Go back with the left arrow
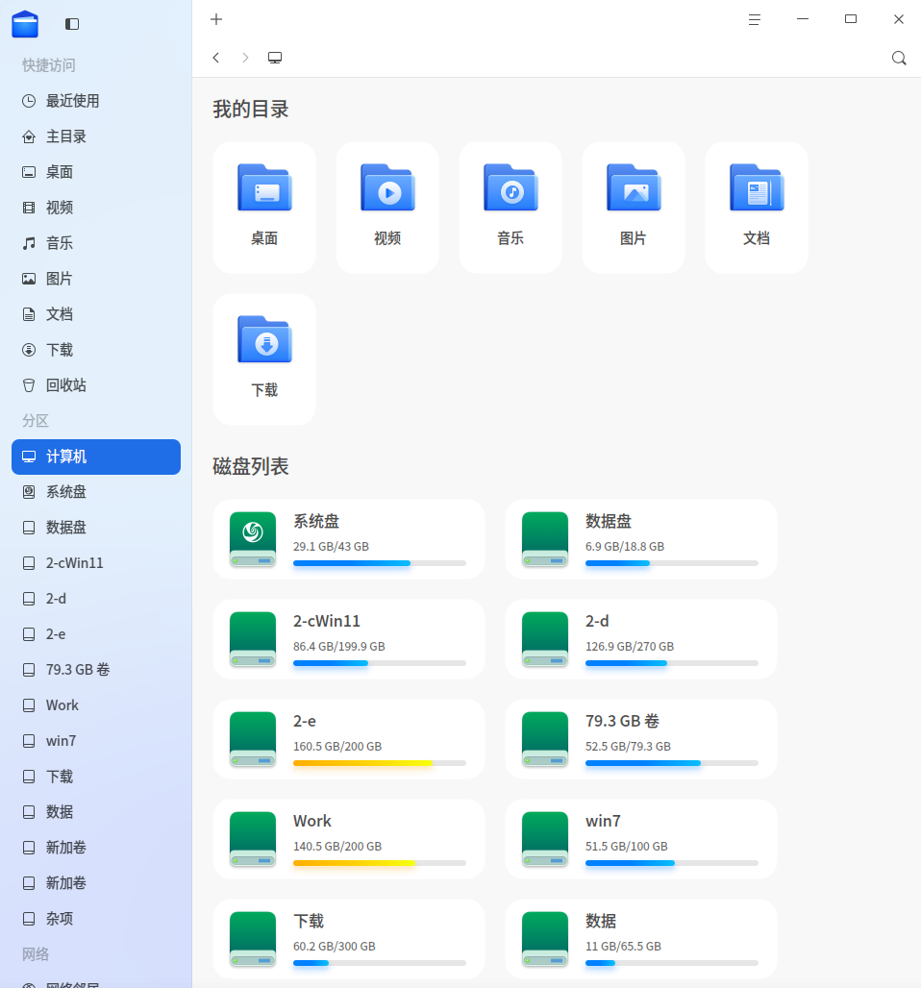Image resolution: width=921 pixels, height=988 pixels. (x=216, y=58)
